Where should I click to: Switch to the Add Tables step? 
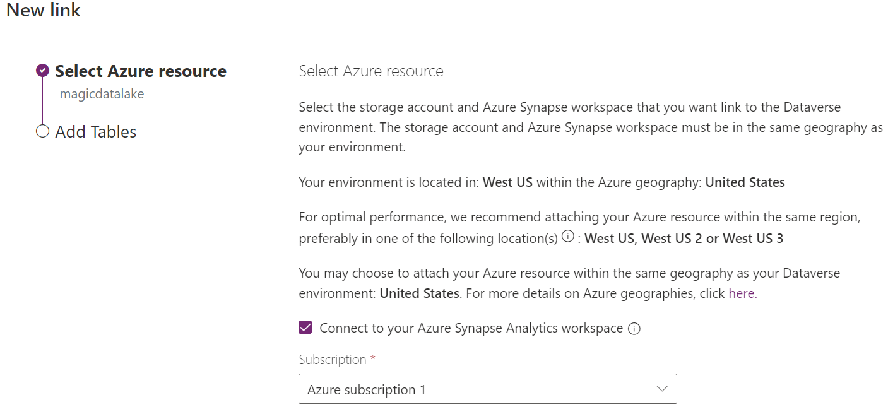(96, 131)
